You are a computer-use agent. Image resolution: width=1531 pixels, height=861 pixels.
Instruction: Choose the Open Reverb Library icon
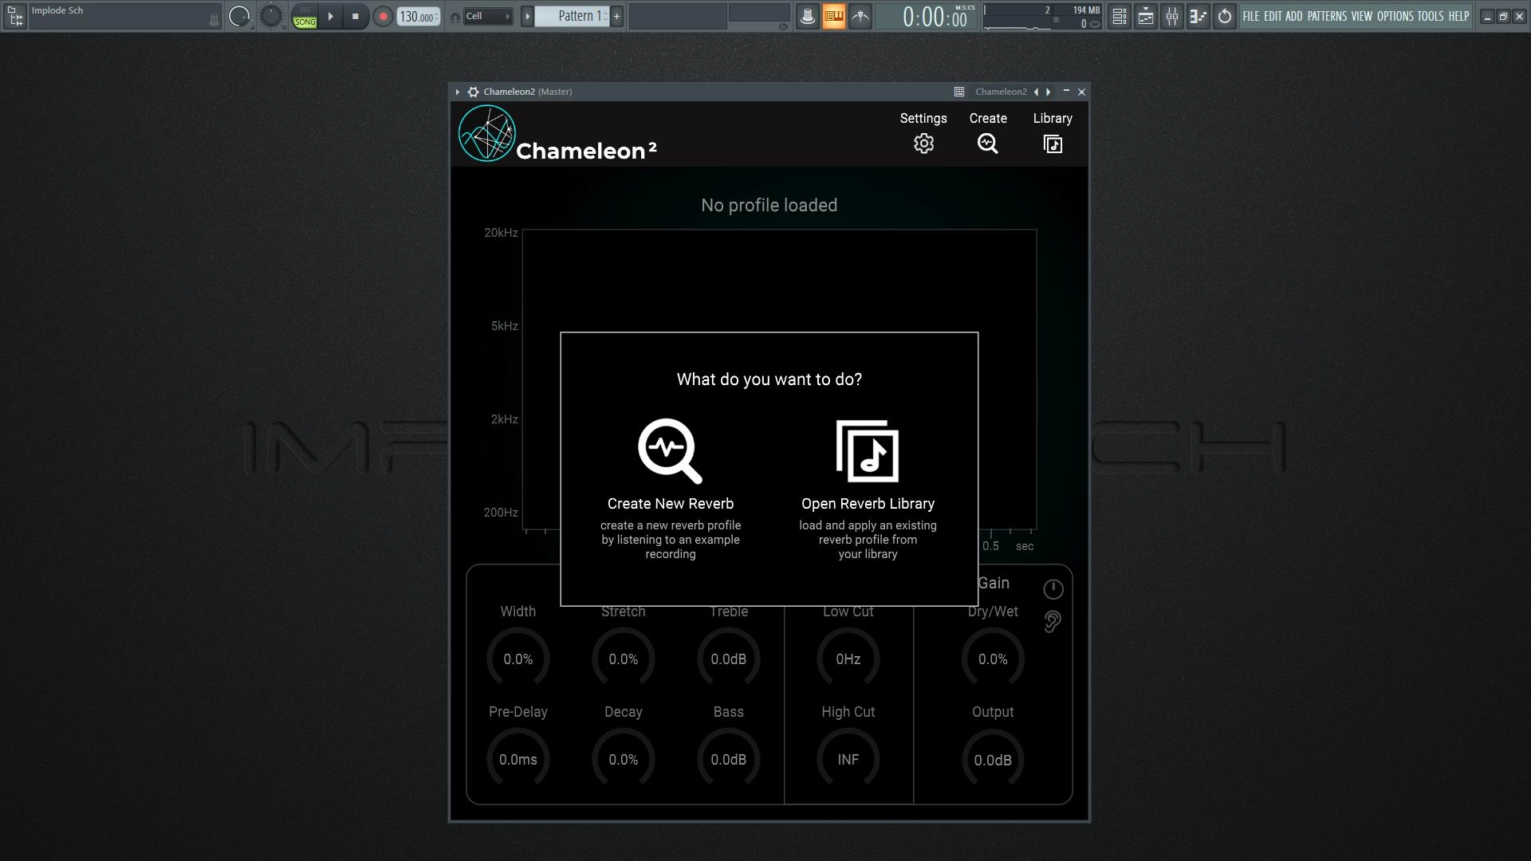pyautogui.click(x=868, y=451)
